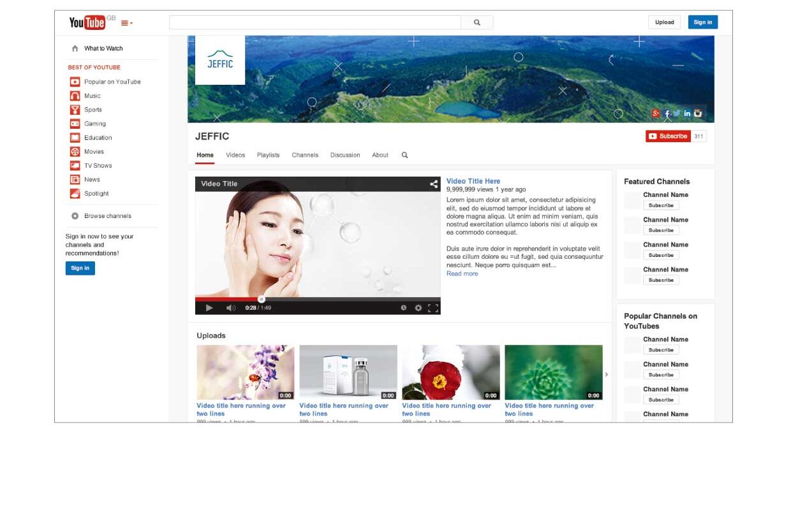Viewport: 791px width, 510px height.
Task: Click the next arrow beside the Uploads row
Action: [x=607, y=374]
